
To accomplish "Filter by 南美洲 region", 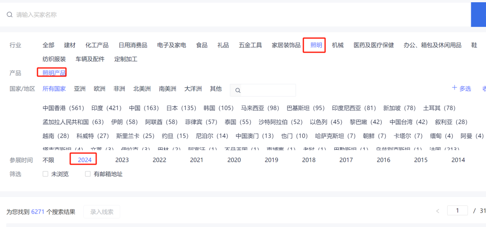I will [x=167, y=89].
